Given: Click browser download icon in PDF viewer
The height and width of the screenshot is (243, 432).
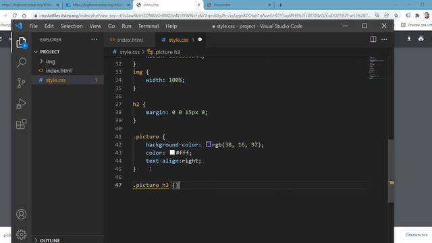Looking at the screenshot, I should [409, 39].
